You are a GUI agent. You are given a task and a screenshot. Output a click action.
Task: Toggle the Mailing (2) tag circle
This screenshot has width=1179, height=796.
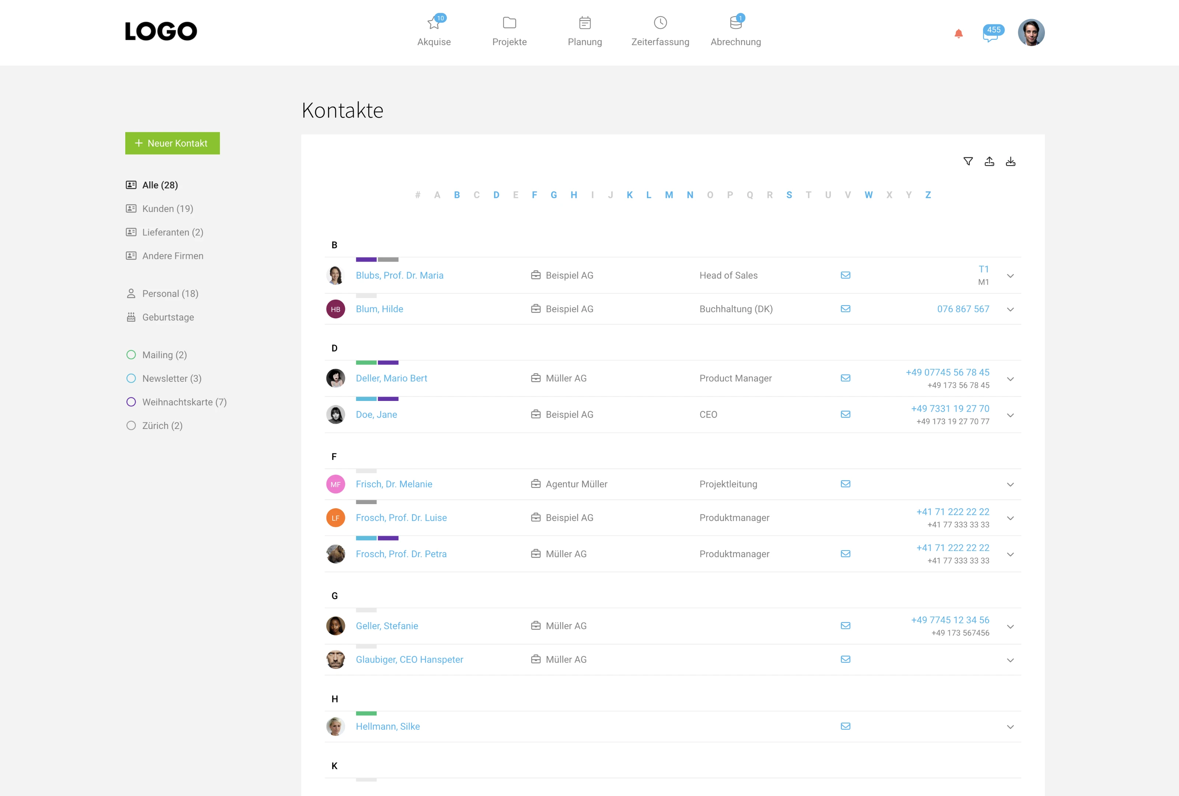coord(131,355)
